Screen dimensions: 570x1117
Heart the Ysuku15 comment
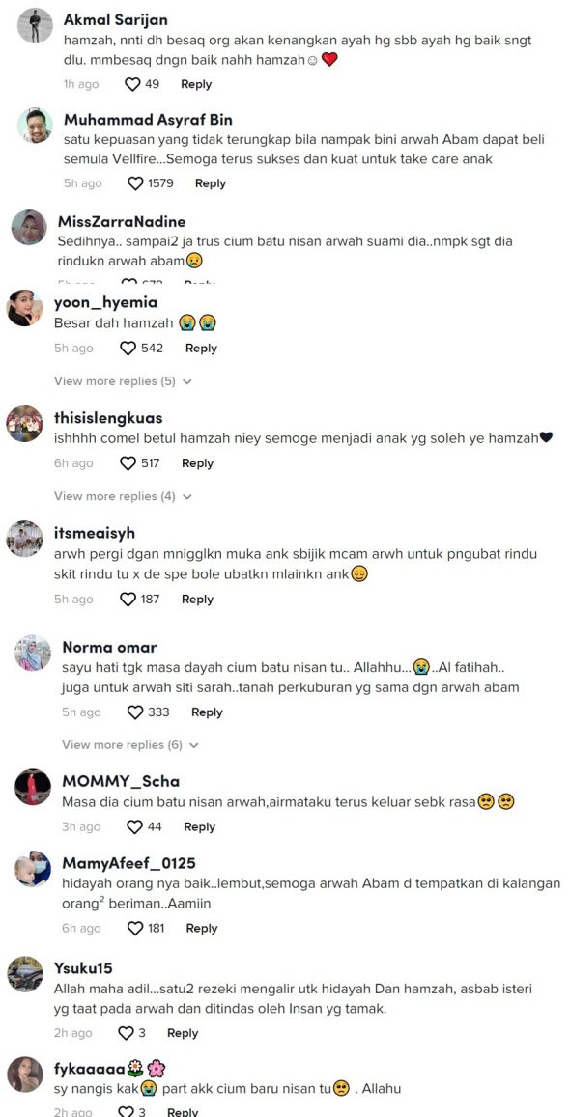(126, 1033)
